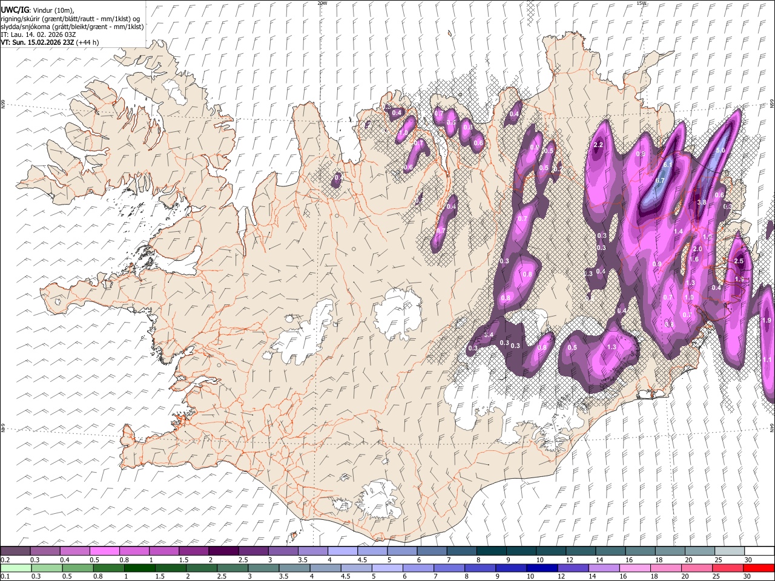Viewport: 775px width, 581px height.
Task: Click the 'slydda/snjókoma' legend description line
Action: point(72,27)
